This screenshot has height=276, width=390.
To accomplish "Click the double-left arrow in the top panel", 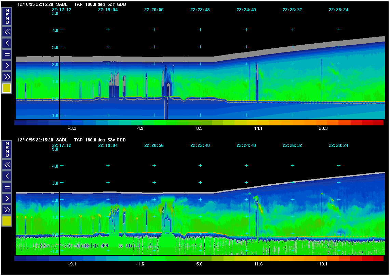I will [x=7, y=32].
